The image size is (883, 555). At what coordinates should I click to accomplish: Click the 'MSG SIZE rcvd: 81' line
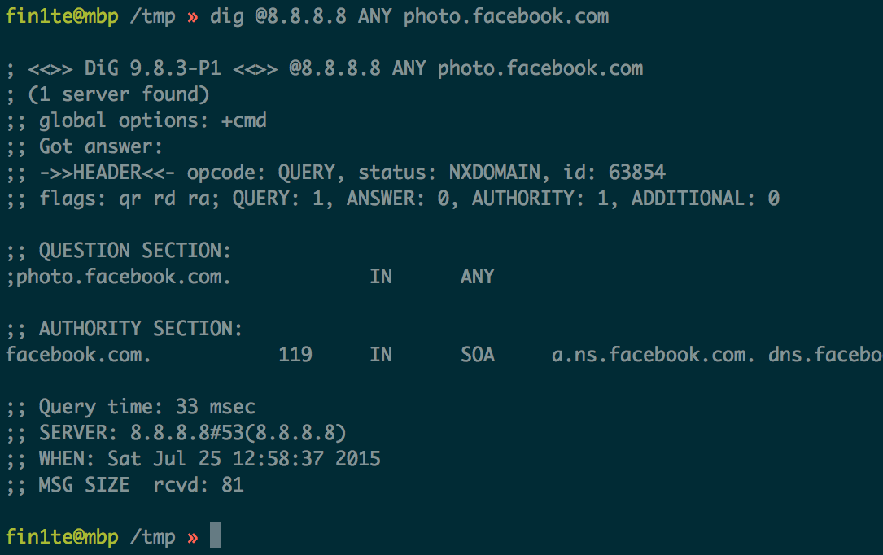[125, 485]
